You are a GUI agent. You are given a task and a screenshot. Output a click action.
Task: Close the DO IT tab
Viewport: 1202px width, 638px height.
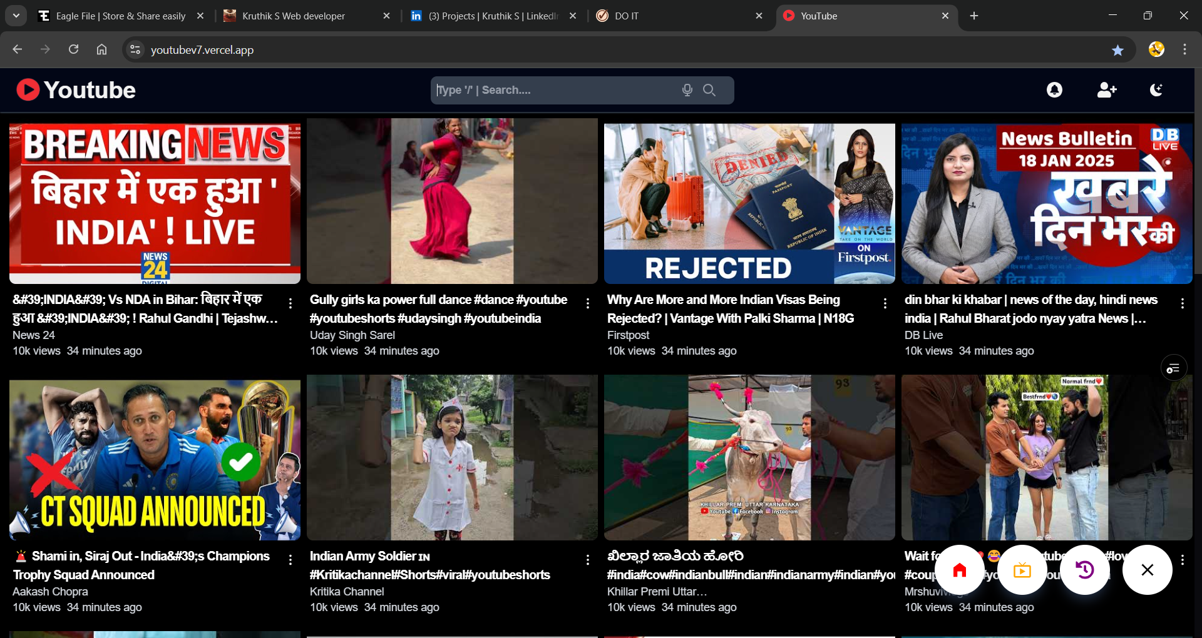click(x=759, y=16)
